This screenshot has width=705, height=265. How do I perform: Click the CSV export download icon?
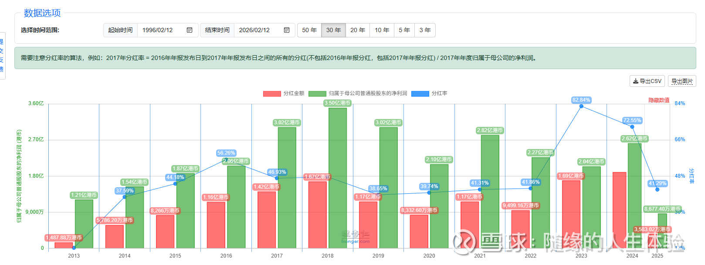point(636,81)
